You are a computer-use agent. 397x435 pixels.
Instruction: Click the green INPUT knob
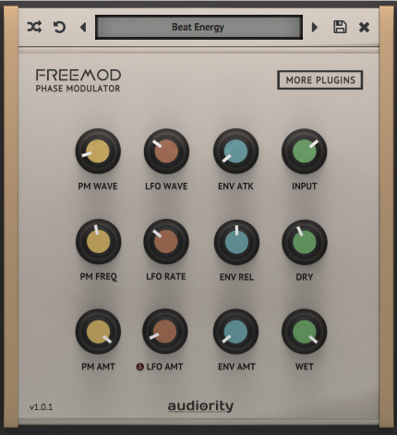(x=305, y=151)
